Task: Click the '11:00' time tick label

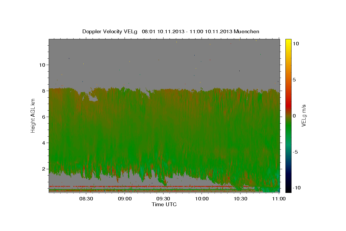Action: click(x=279, y=199)
